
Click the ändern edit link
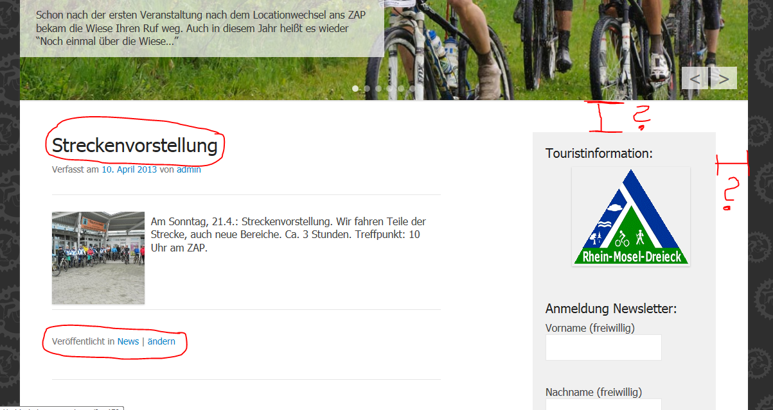[x=161, y=341]
